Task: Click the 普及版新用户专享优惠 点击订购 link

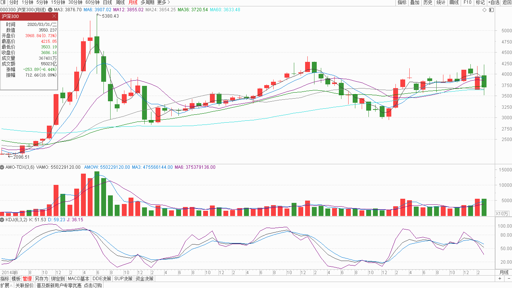Action: point(69,285)
